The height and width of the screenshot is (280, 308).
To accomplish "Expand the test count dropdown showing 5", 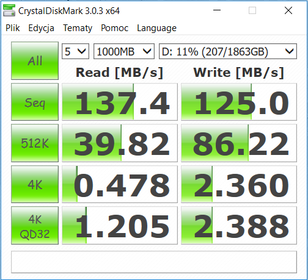I will pyautogui.click(x=75, y=51).
